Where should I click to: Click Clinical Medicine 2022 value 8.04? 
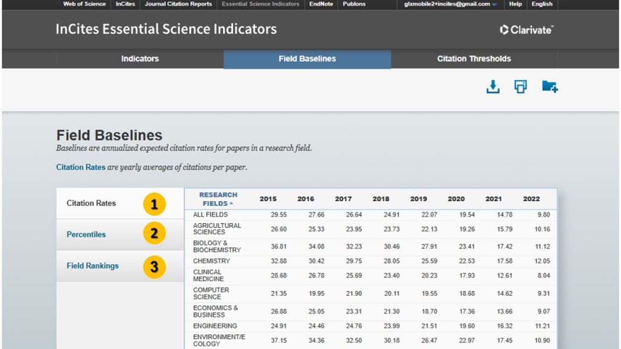pos(544,276)
